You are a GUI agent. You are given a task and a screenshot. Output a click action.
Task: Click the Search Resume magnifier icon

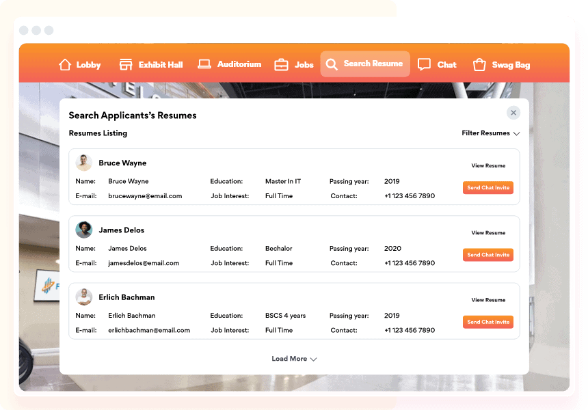click(332, 64)
